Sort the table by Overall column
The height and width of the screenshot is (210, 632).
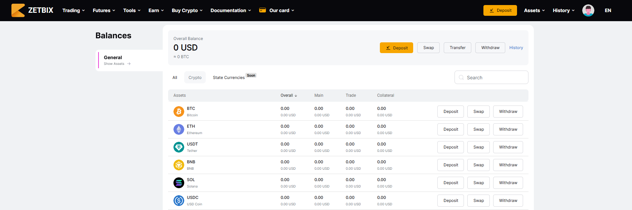tap(289, 95)
